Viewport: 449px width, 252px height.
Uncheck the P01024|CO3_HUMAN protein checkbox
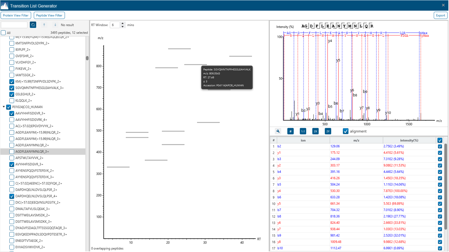(8, 107)
